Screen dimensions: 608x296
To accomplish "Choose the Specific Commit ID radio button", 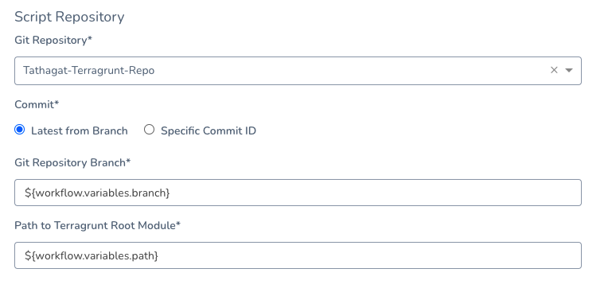I will 150,130.
